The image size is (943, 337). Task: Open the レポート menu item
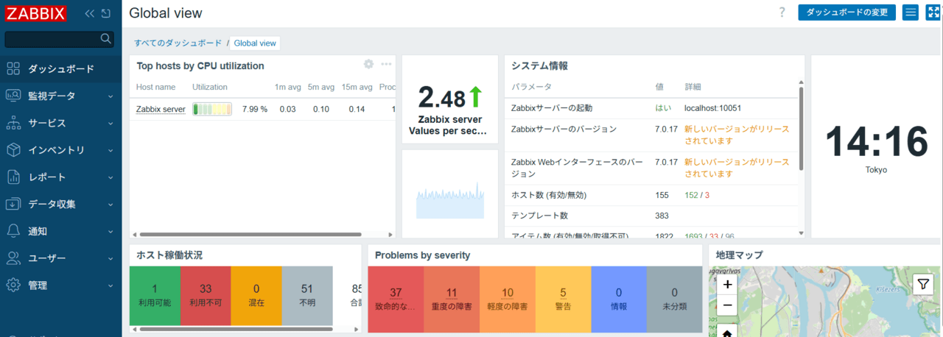60,177
